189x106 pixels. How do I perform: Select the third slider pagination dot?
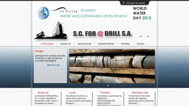115,86
